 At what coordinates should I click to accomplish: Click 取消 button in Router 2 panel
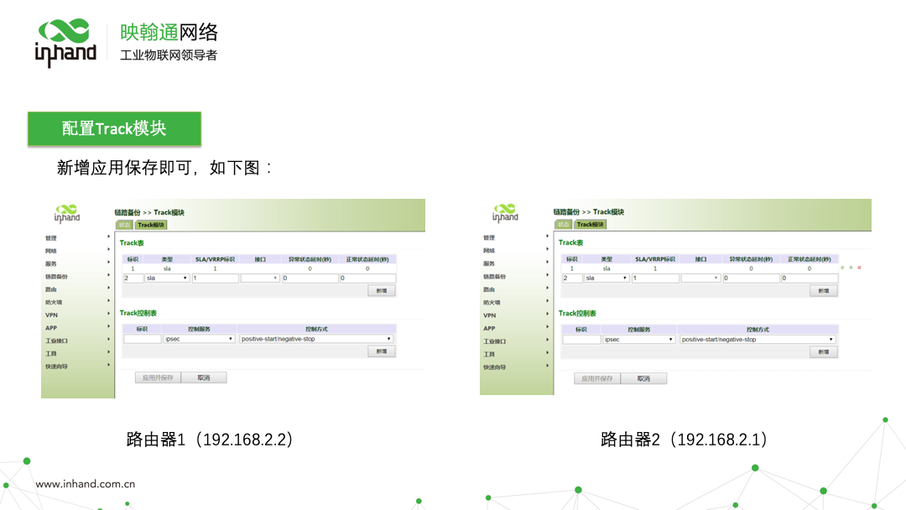click(x=643, y=378)
